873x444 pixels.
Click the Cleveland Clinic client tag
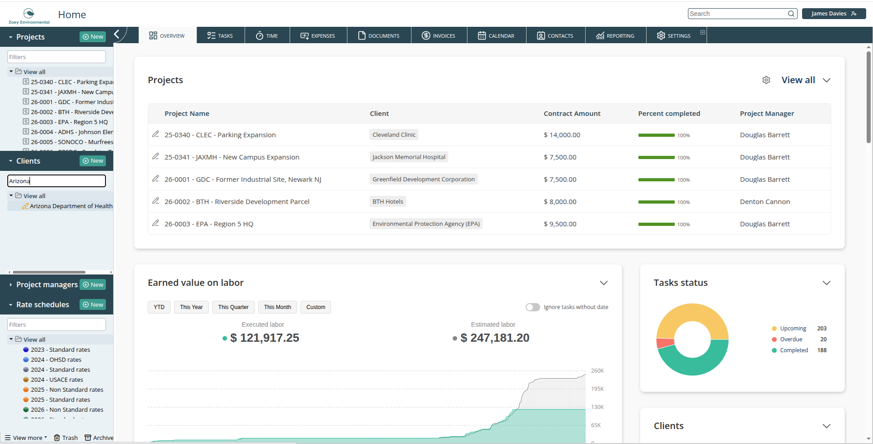(394, 135)
